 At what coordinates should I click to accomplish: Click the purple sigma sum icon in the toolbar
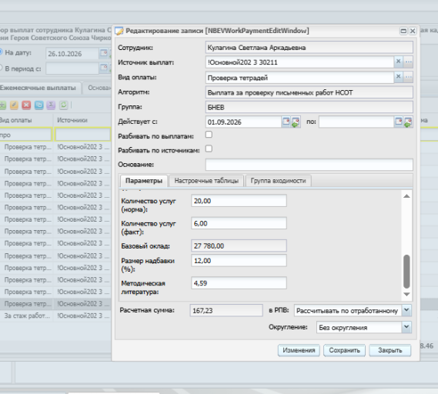(x=51, y=105)
